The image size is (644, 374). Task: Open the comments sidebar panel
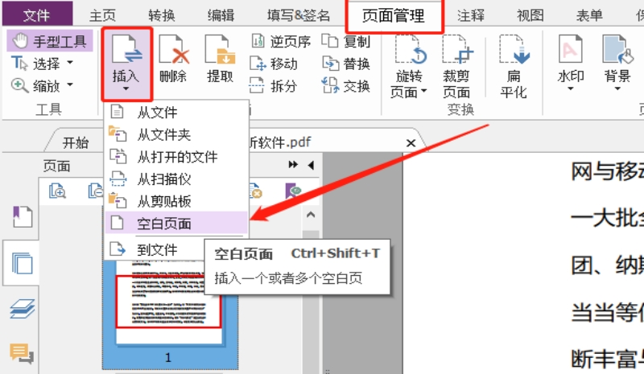[22, 353]
